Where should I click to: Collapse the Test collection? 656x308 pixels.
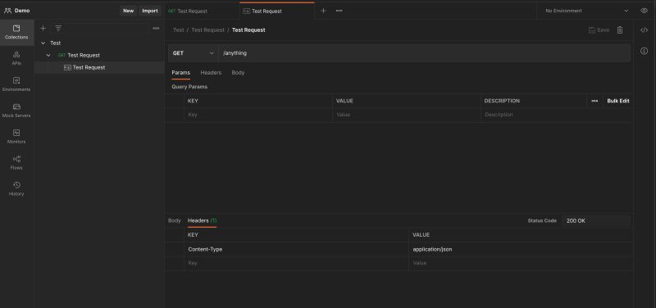pyautogui.click(x=43, y=43)
